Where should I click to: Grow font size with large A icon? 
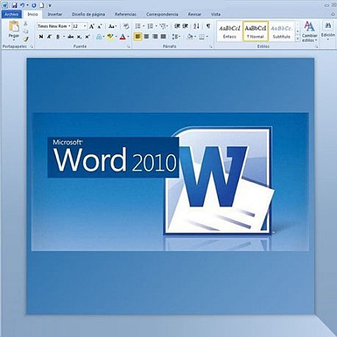pos(91,26)
